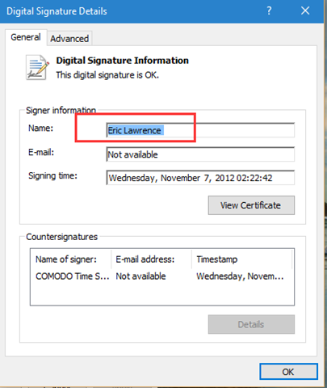Viewport: 327px width, 388px height.
Task: Click the countersignature's Not available e-mail cell
Action: click(x=140, y=276)
